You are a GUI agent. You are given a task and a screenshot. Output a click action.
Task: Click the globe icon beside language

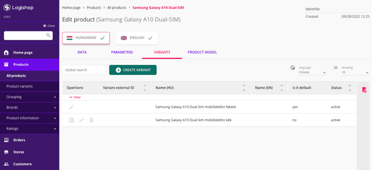[293, 67]
